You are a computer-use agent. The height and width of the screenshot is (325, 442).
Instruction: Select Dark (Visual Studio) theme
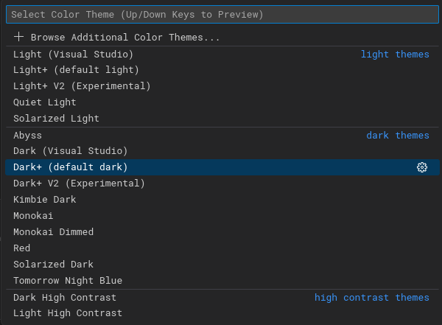point(222,151)
